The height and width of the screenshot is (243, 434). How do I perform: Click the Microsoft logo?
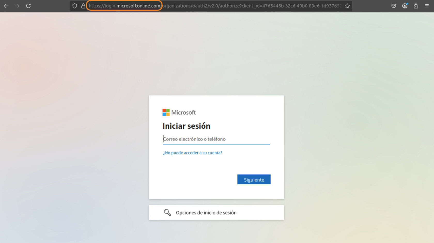coord(179,112)
